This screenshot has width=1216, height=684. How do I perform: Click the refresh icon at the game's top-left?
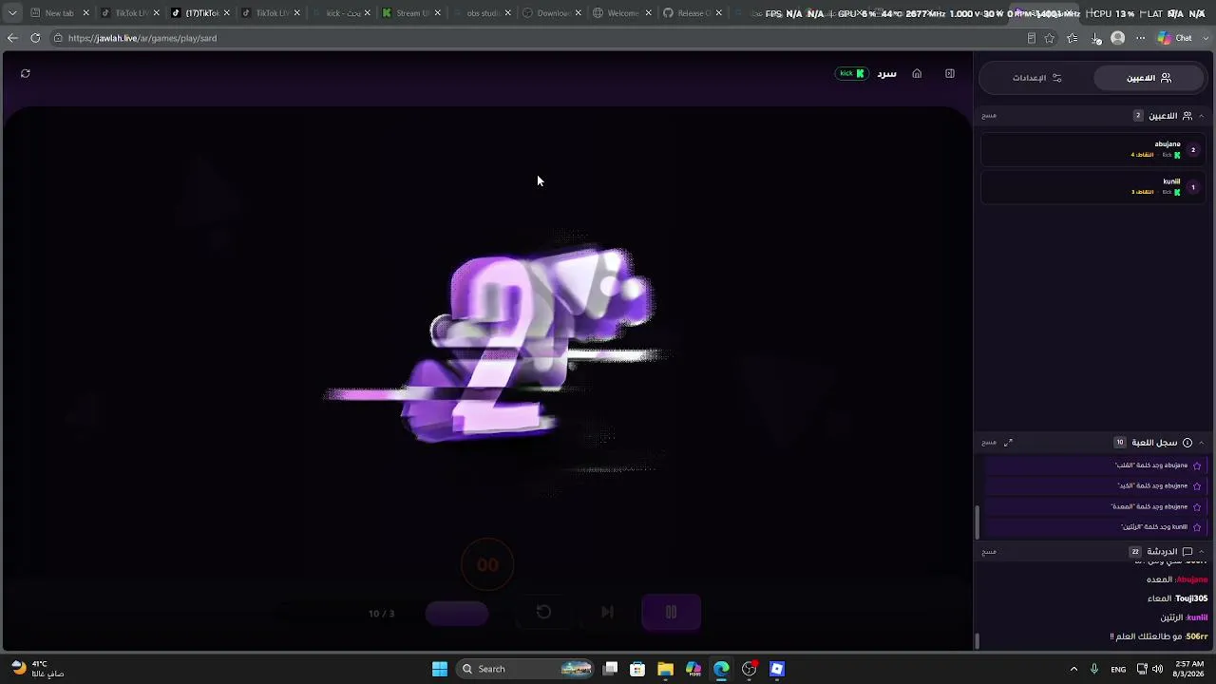26,73
